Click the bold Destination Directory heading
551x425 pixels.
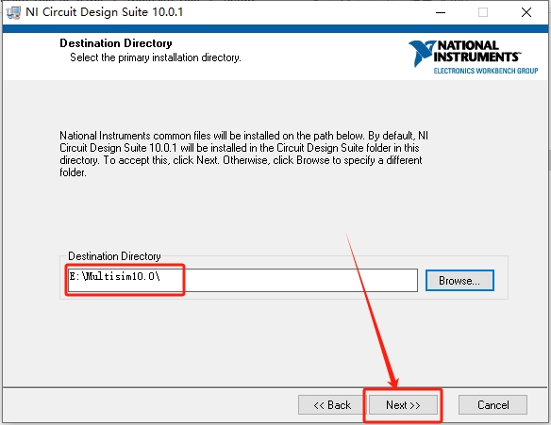pos(116,43)
